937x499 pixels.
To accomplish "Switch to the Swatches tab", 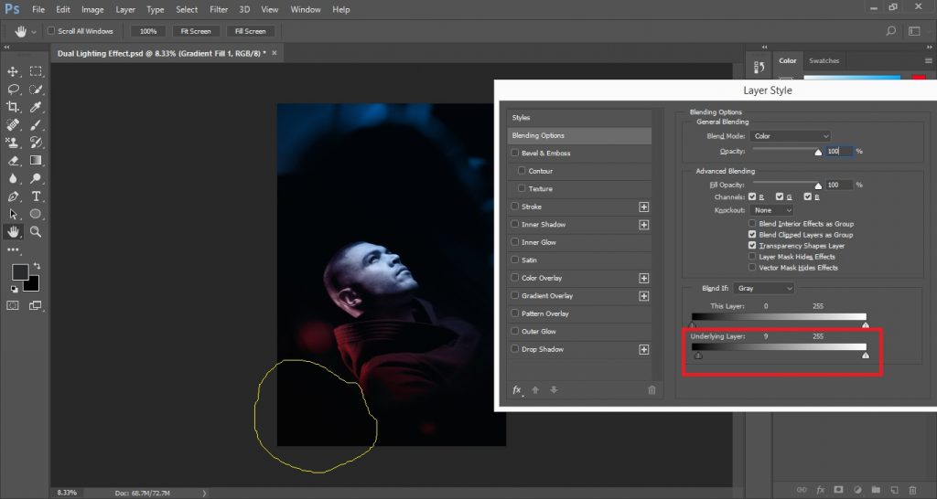I will tap(824, 61).
